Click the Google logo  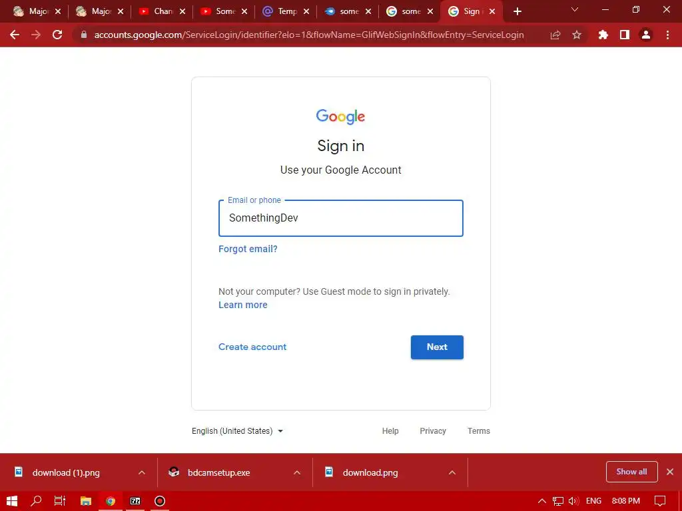pos(340,116)
